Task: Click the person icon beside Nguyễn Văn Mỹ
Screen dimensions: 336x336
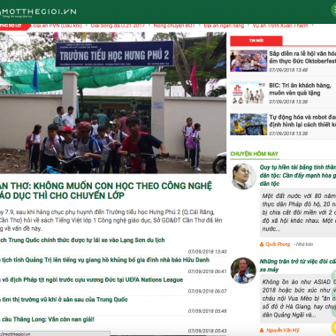Action: point(262,330)
